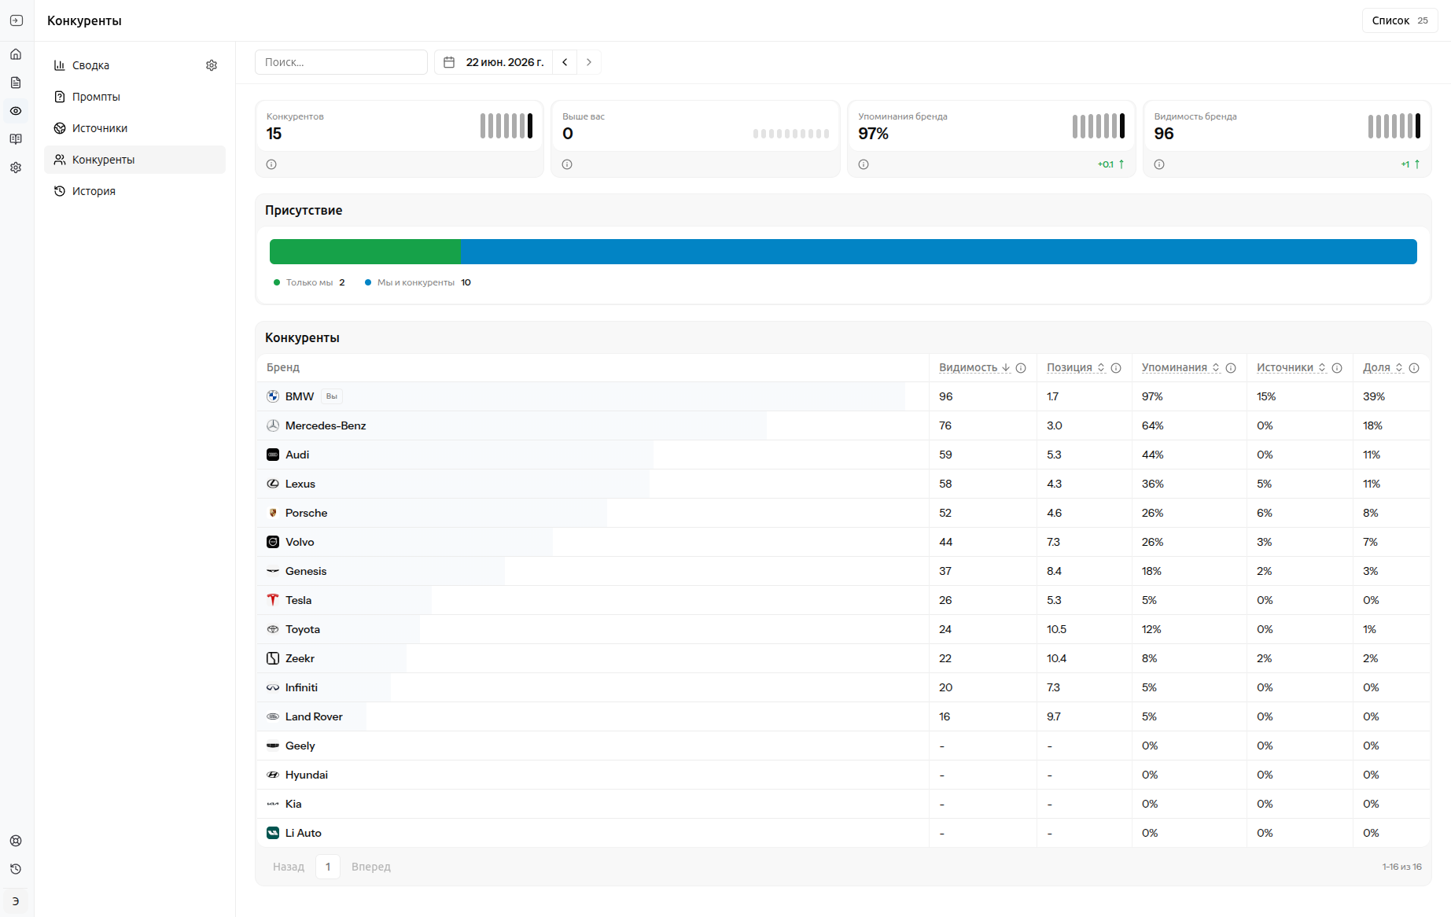Click the green Только мы bar segment

(365, 252)
